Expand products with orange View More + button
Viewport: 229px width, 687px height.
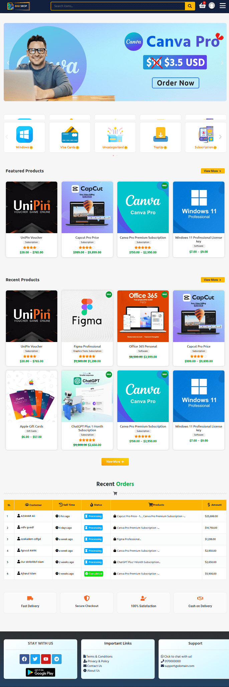[x=115, y=462]
